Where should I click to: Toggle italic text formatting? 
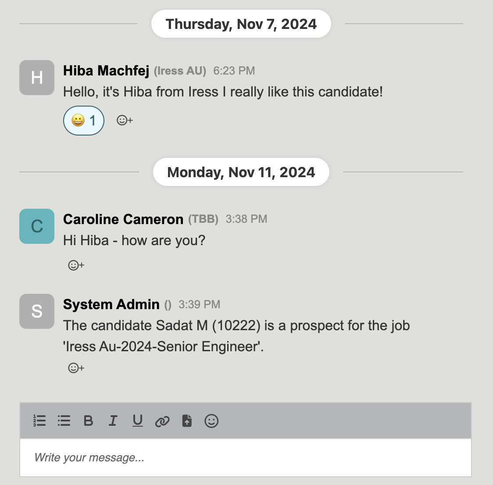113,421
